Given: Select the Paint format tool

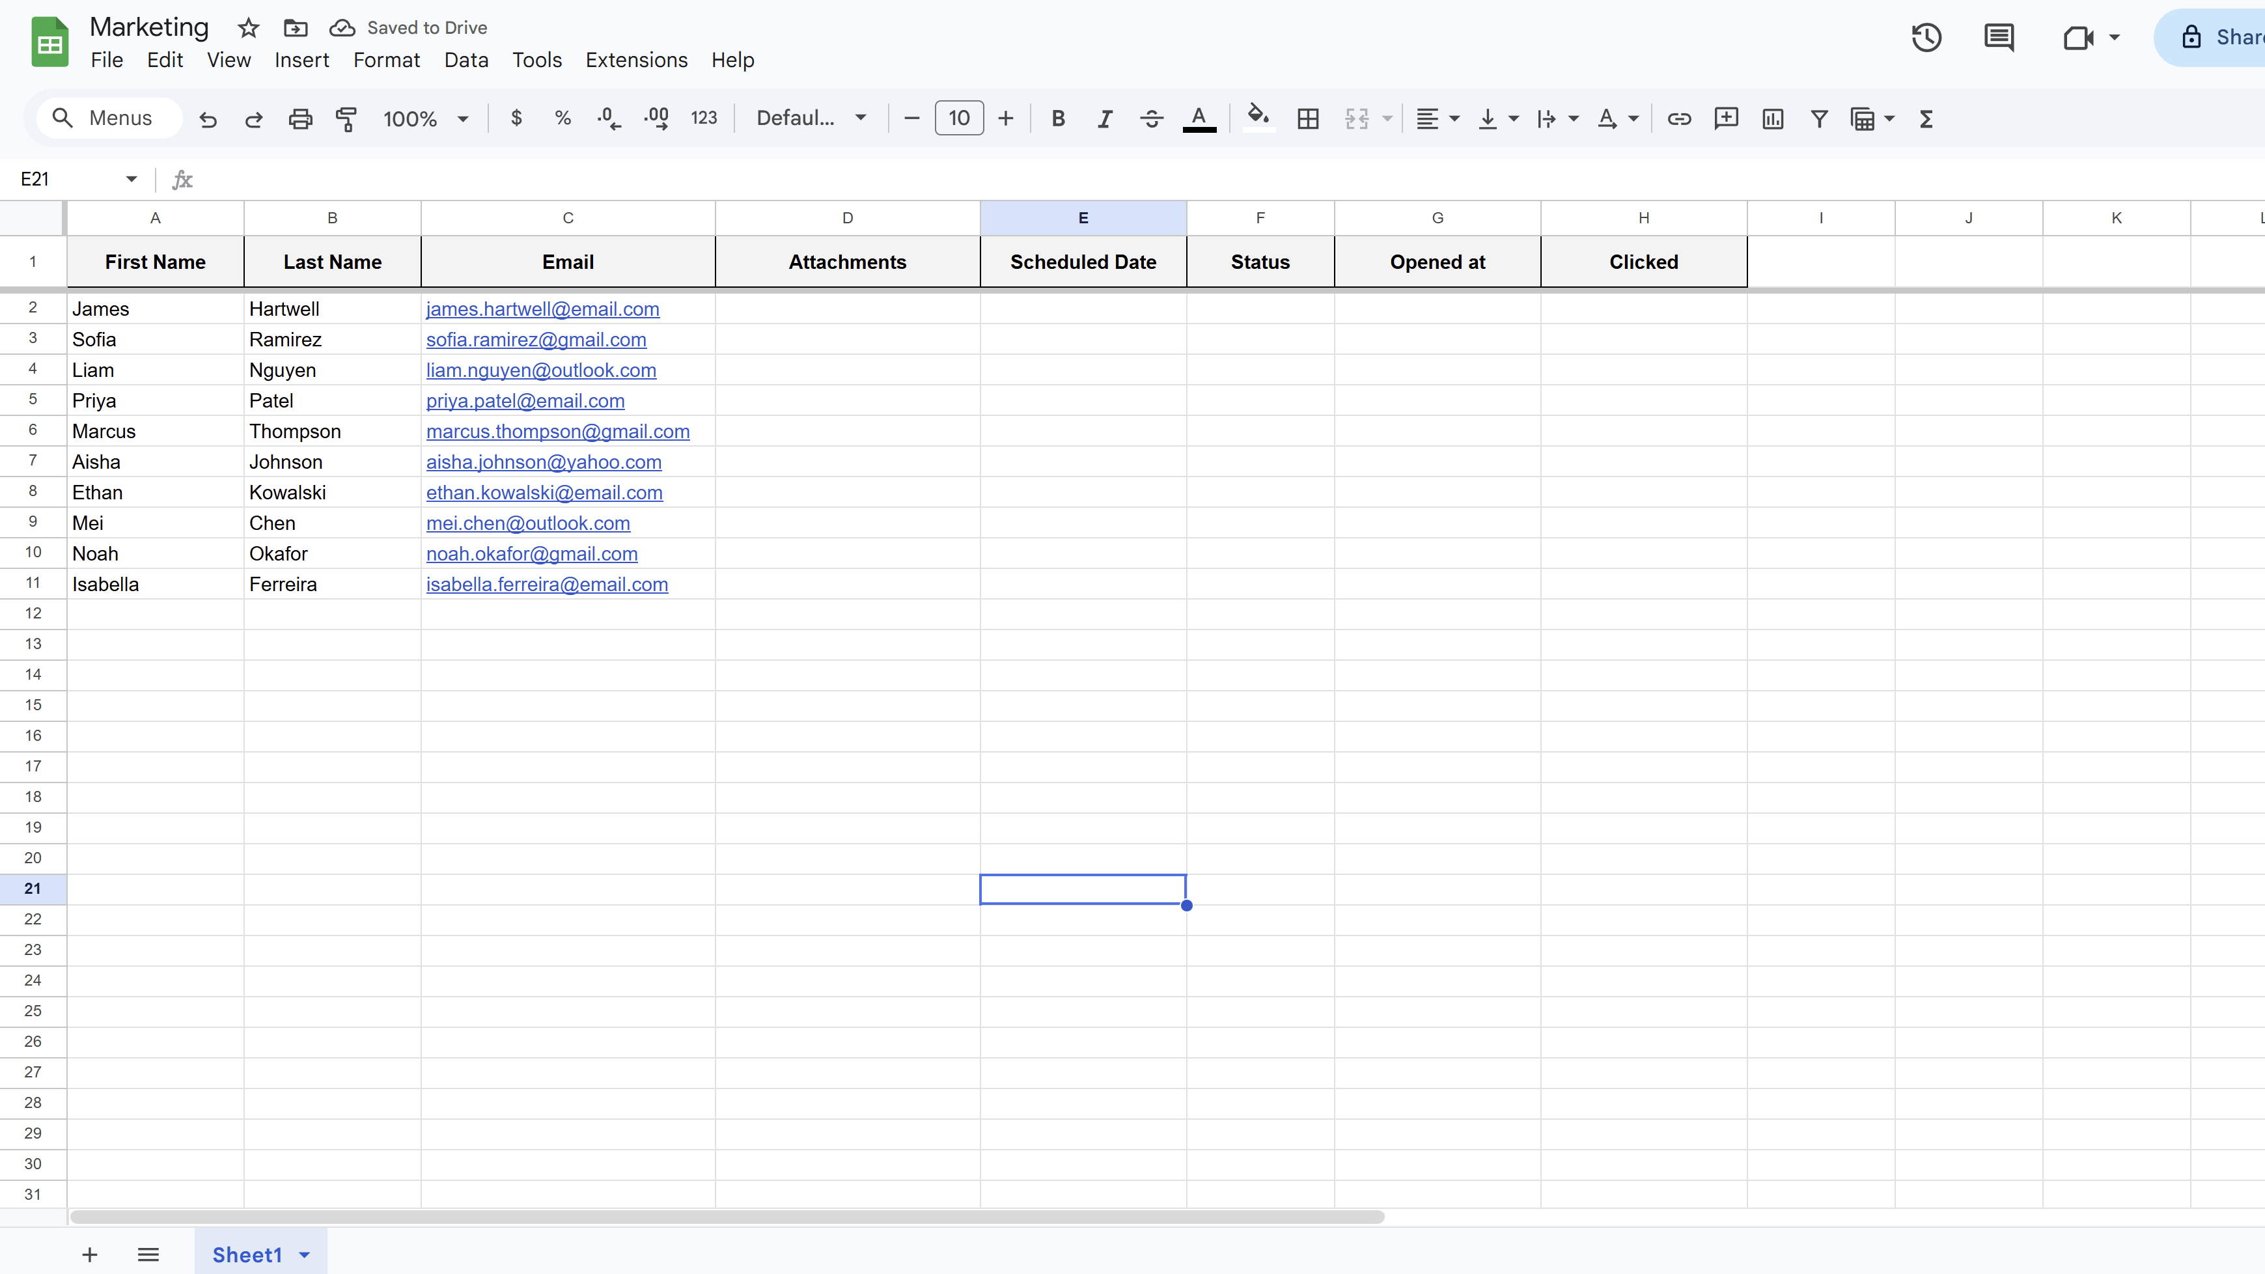Looking at the screenshot, I should point(346,118).
